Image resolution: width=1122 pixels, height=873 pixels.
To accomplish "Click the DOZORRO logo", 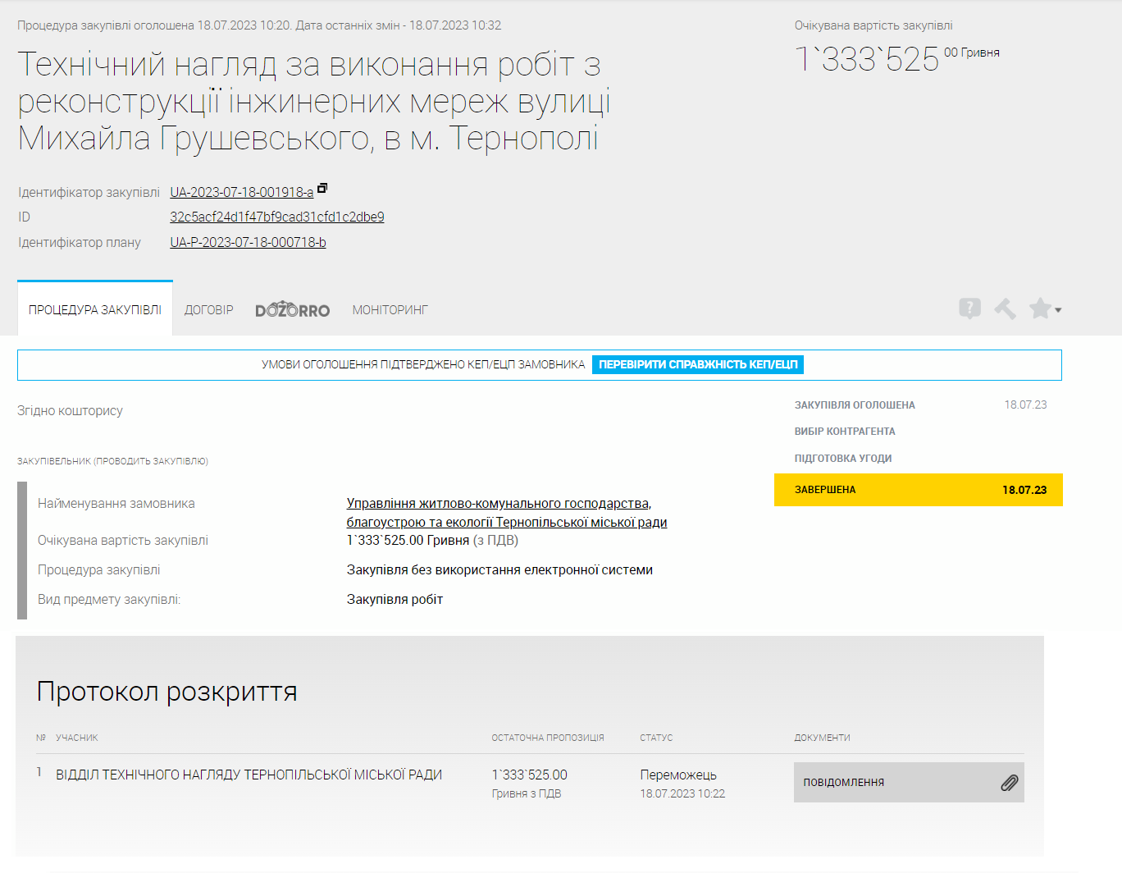I will [292, 309].
